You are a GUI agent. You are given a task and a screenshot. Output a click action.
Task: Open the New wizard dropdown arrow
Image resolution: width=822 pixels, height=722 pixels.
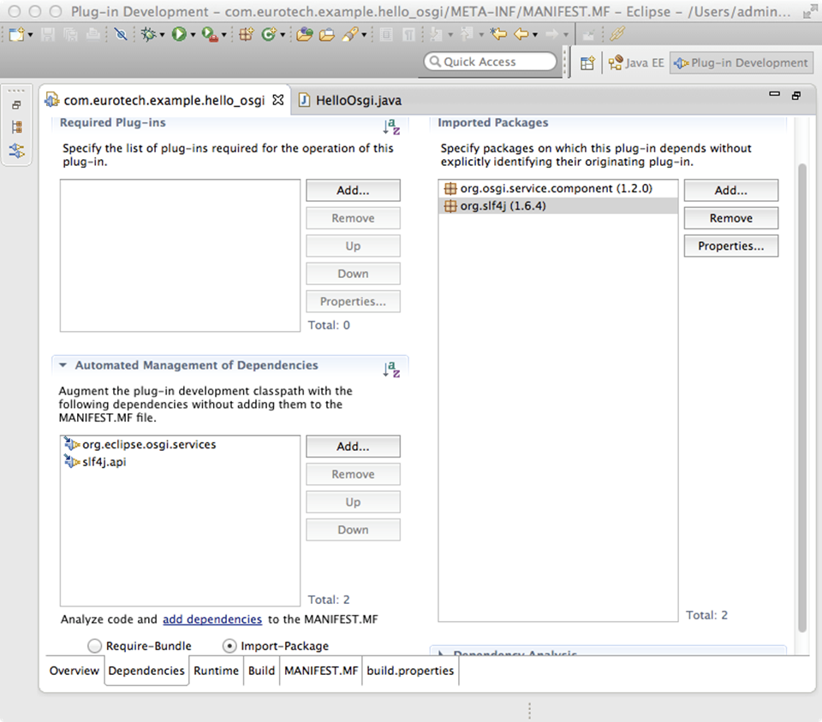30,35
